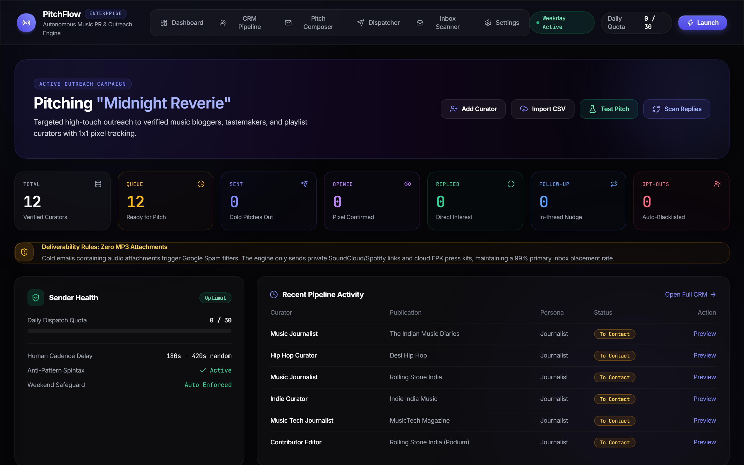The height and width of the screenshot is (465, 744).
Task: Open the Dashboard tab
Action: click(182, 23)
